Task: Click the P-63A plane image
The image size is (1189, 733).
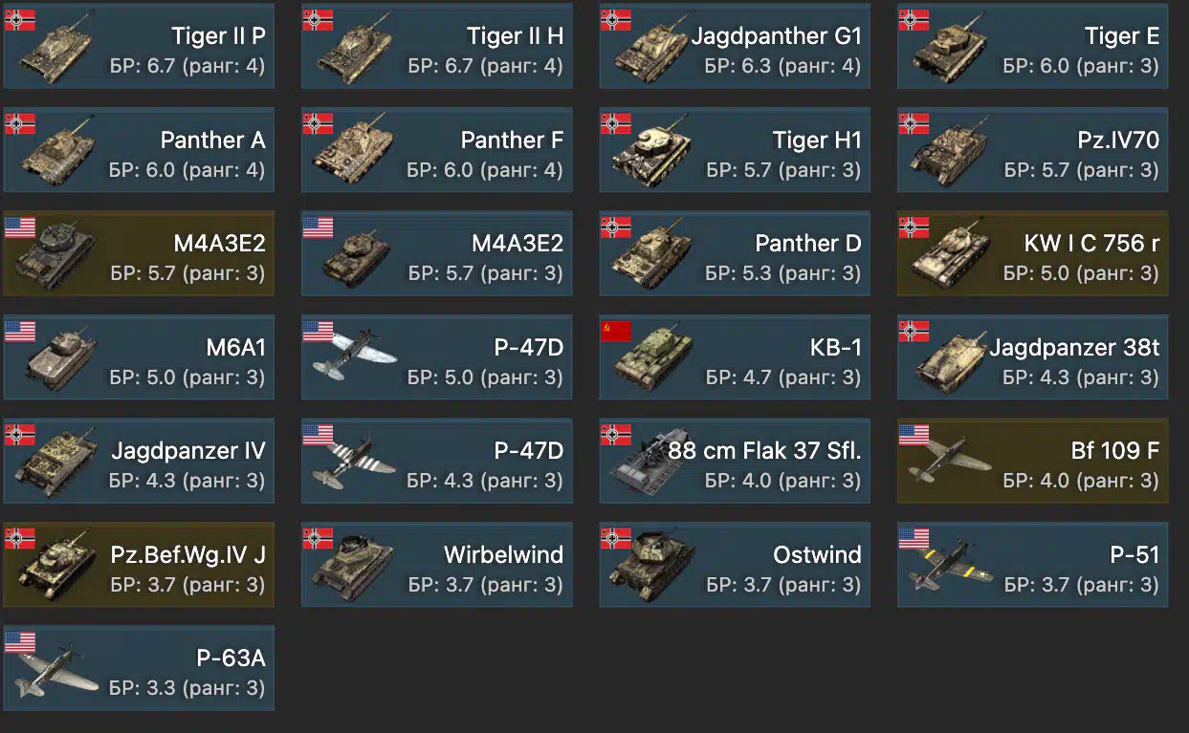Action: pyautogui.click(x=57, y=671)
